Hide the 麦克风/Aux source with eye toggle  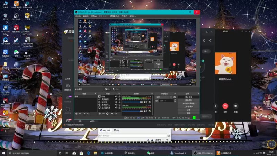[x=116, y=105]
